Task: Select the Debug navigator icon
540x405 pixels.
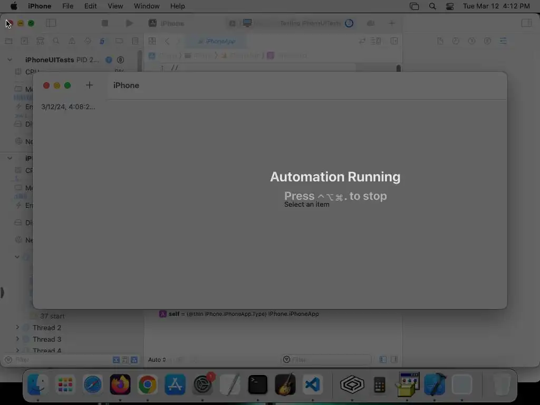Action: (102, 41)
